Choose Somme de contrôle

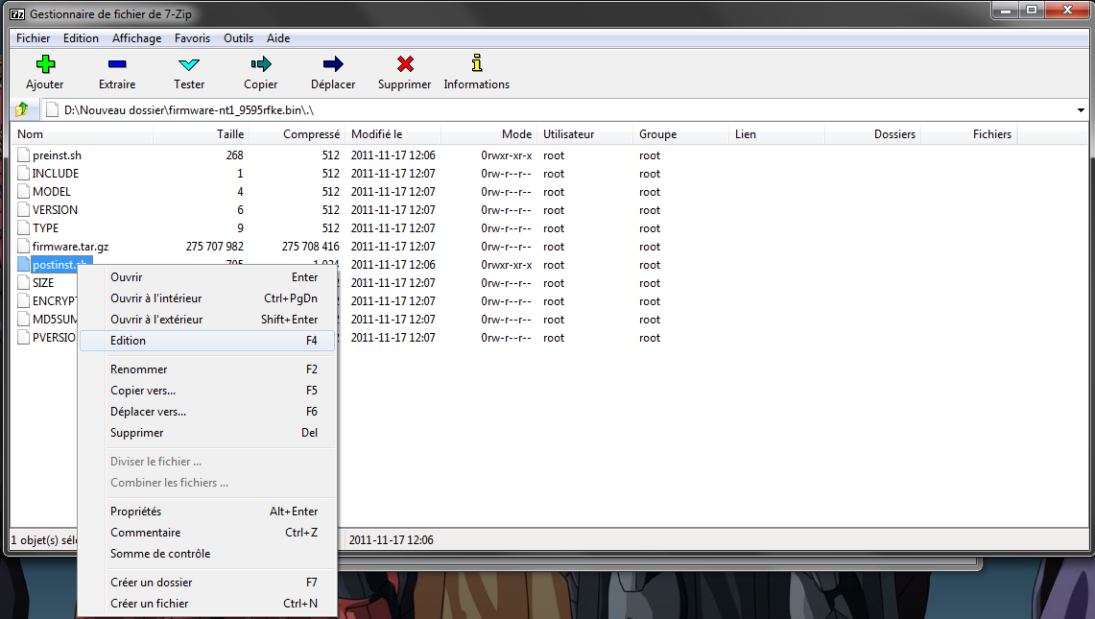tap(207, 554)
